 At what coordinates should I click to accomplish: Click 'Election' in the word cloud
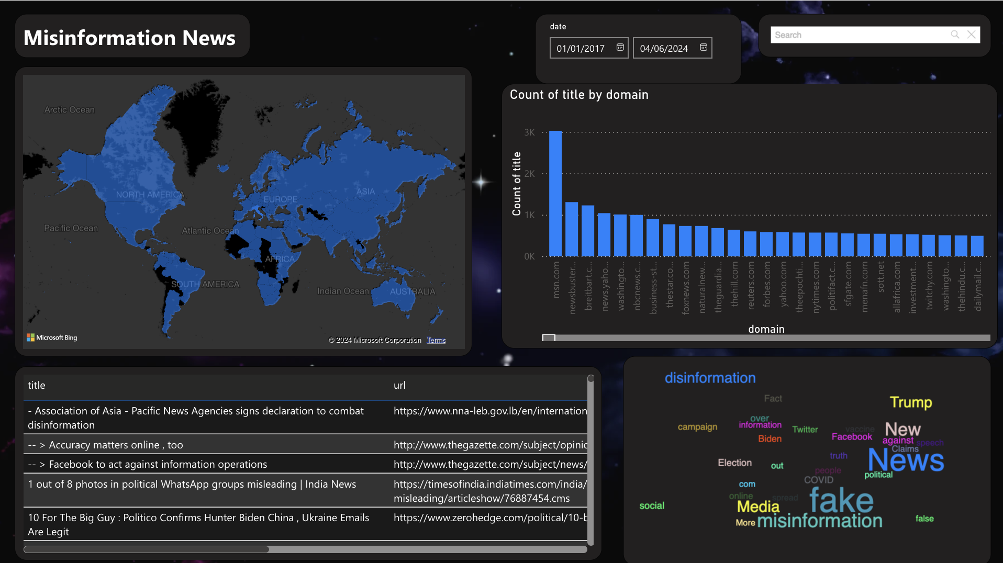pos(734,463)
